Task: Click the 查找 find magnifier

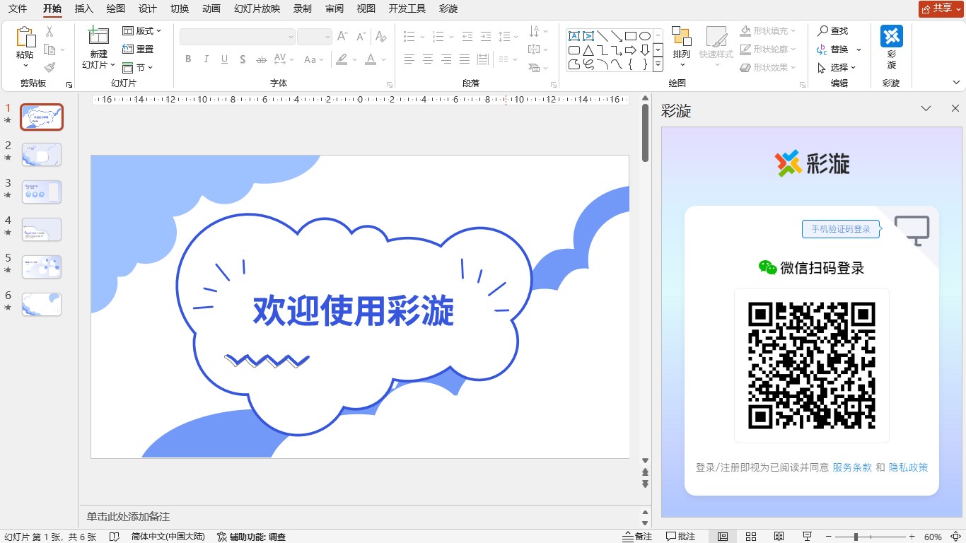Action: pos(832,31)
